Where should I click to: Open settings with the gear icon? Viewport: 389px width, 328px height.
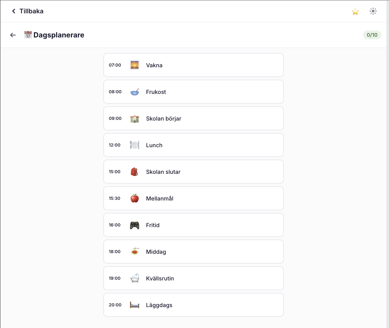(x=373, y=11)
